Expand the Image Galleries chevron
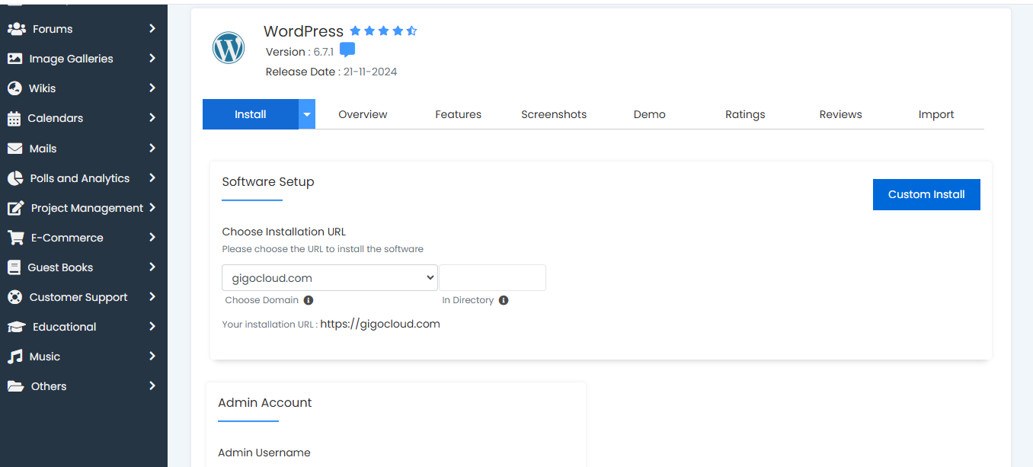The width and height of the screenshot is (1033, 467). 152,58
